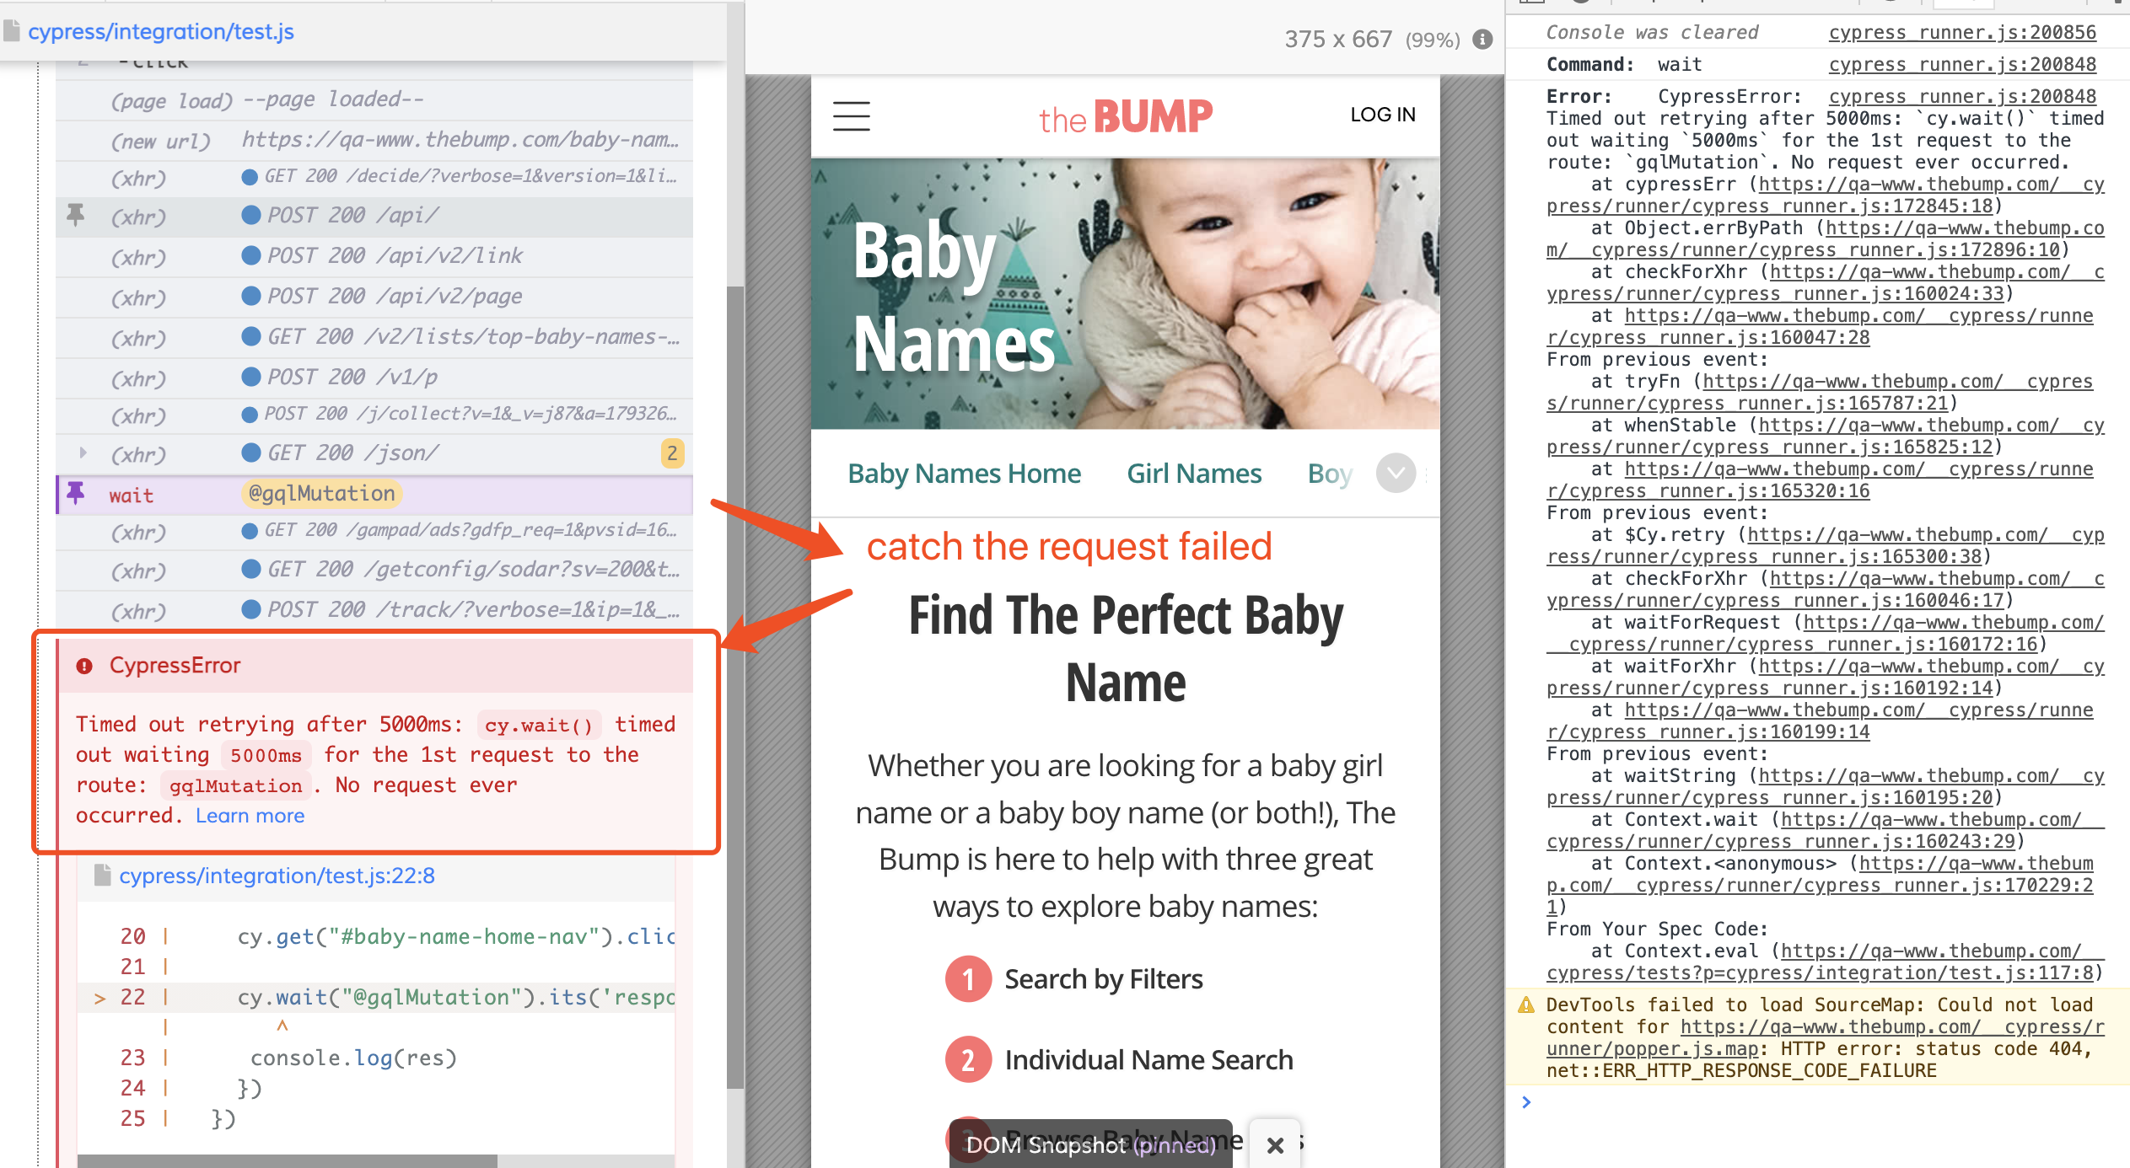
Task: Click the error icon beside CypressError
Action: pos(84,666)
